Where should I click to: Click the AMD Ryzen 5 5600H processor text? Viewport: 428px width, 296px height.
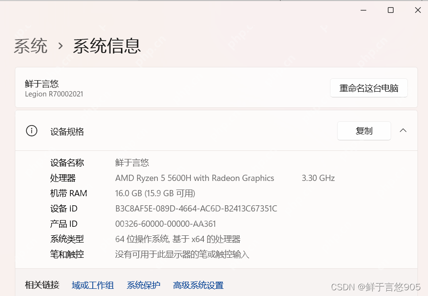(x=195, y=178)
